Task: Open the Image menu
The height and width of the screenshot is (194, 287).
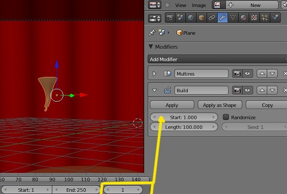Action: [x=199, y=5]
